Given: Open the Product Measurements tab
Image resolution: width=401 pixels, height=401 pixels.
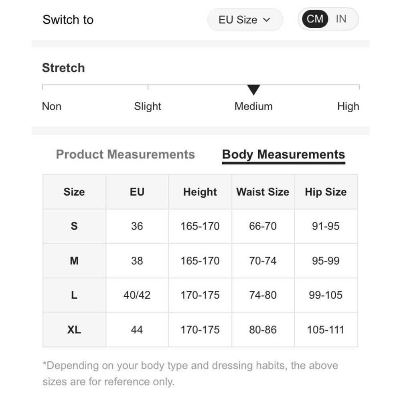Looking at the screenshot, I should 125,154.
